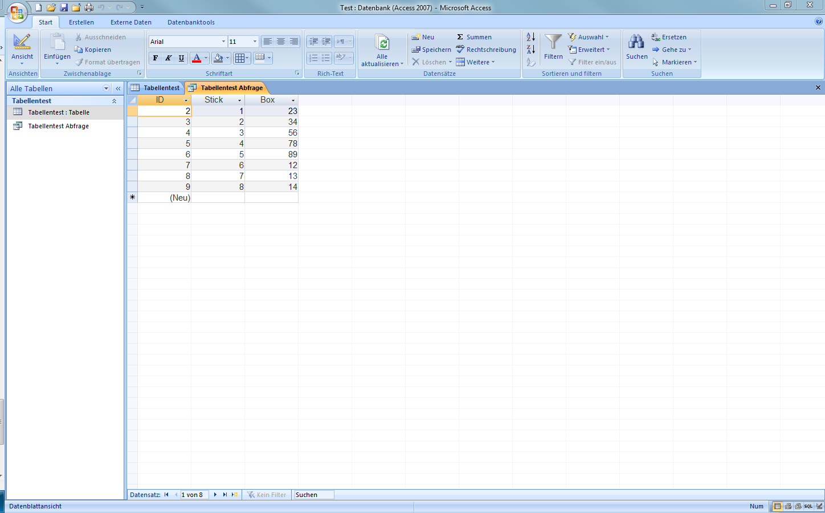
Task: Switch to the Tabellentest document tab
Action: 156,88
